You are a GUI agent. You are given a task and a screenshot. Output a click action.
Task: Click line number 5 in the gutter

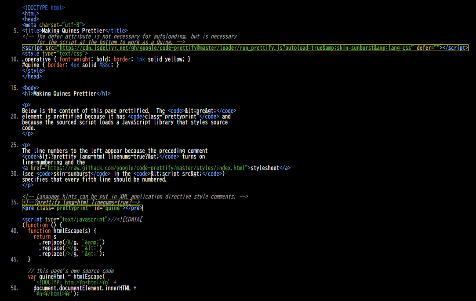pyautogui.click(x=16, y=31)
